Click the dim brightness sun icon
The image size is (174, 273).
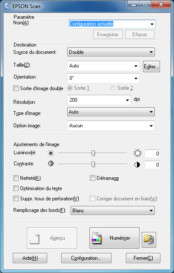click(x=51, y=153)
